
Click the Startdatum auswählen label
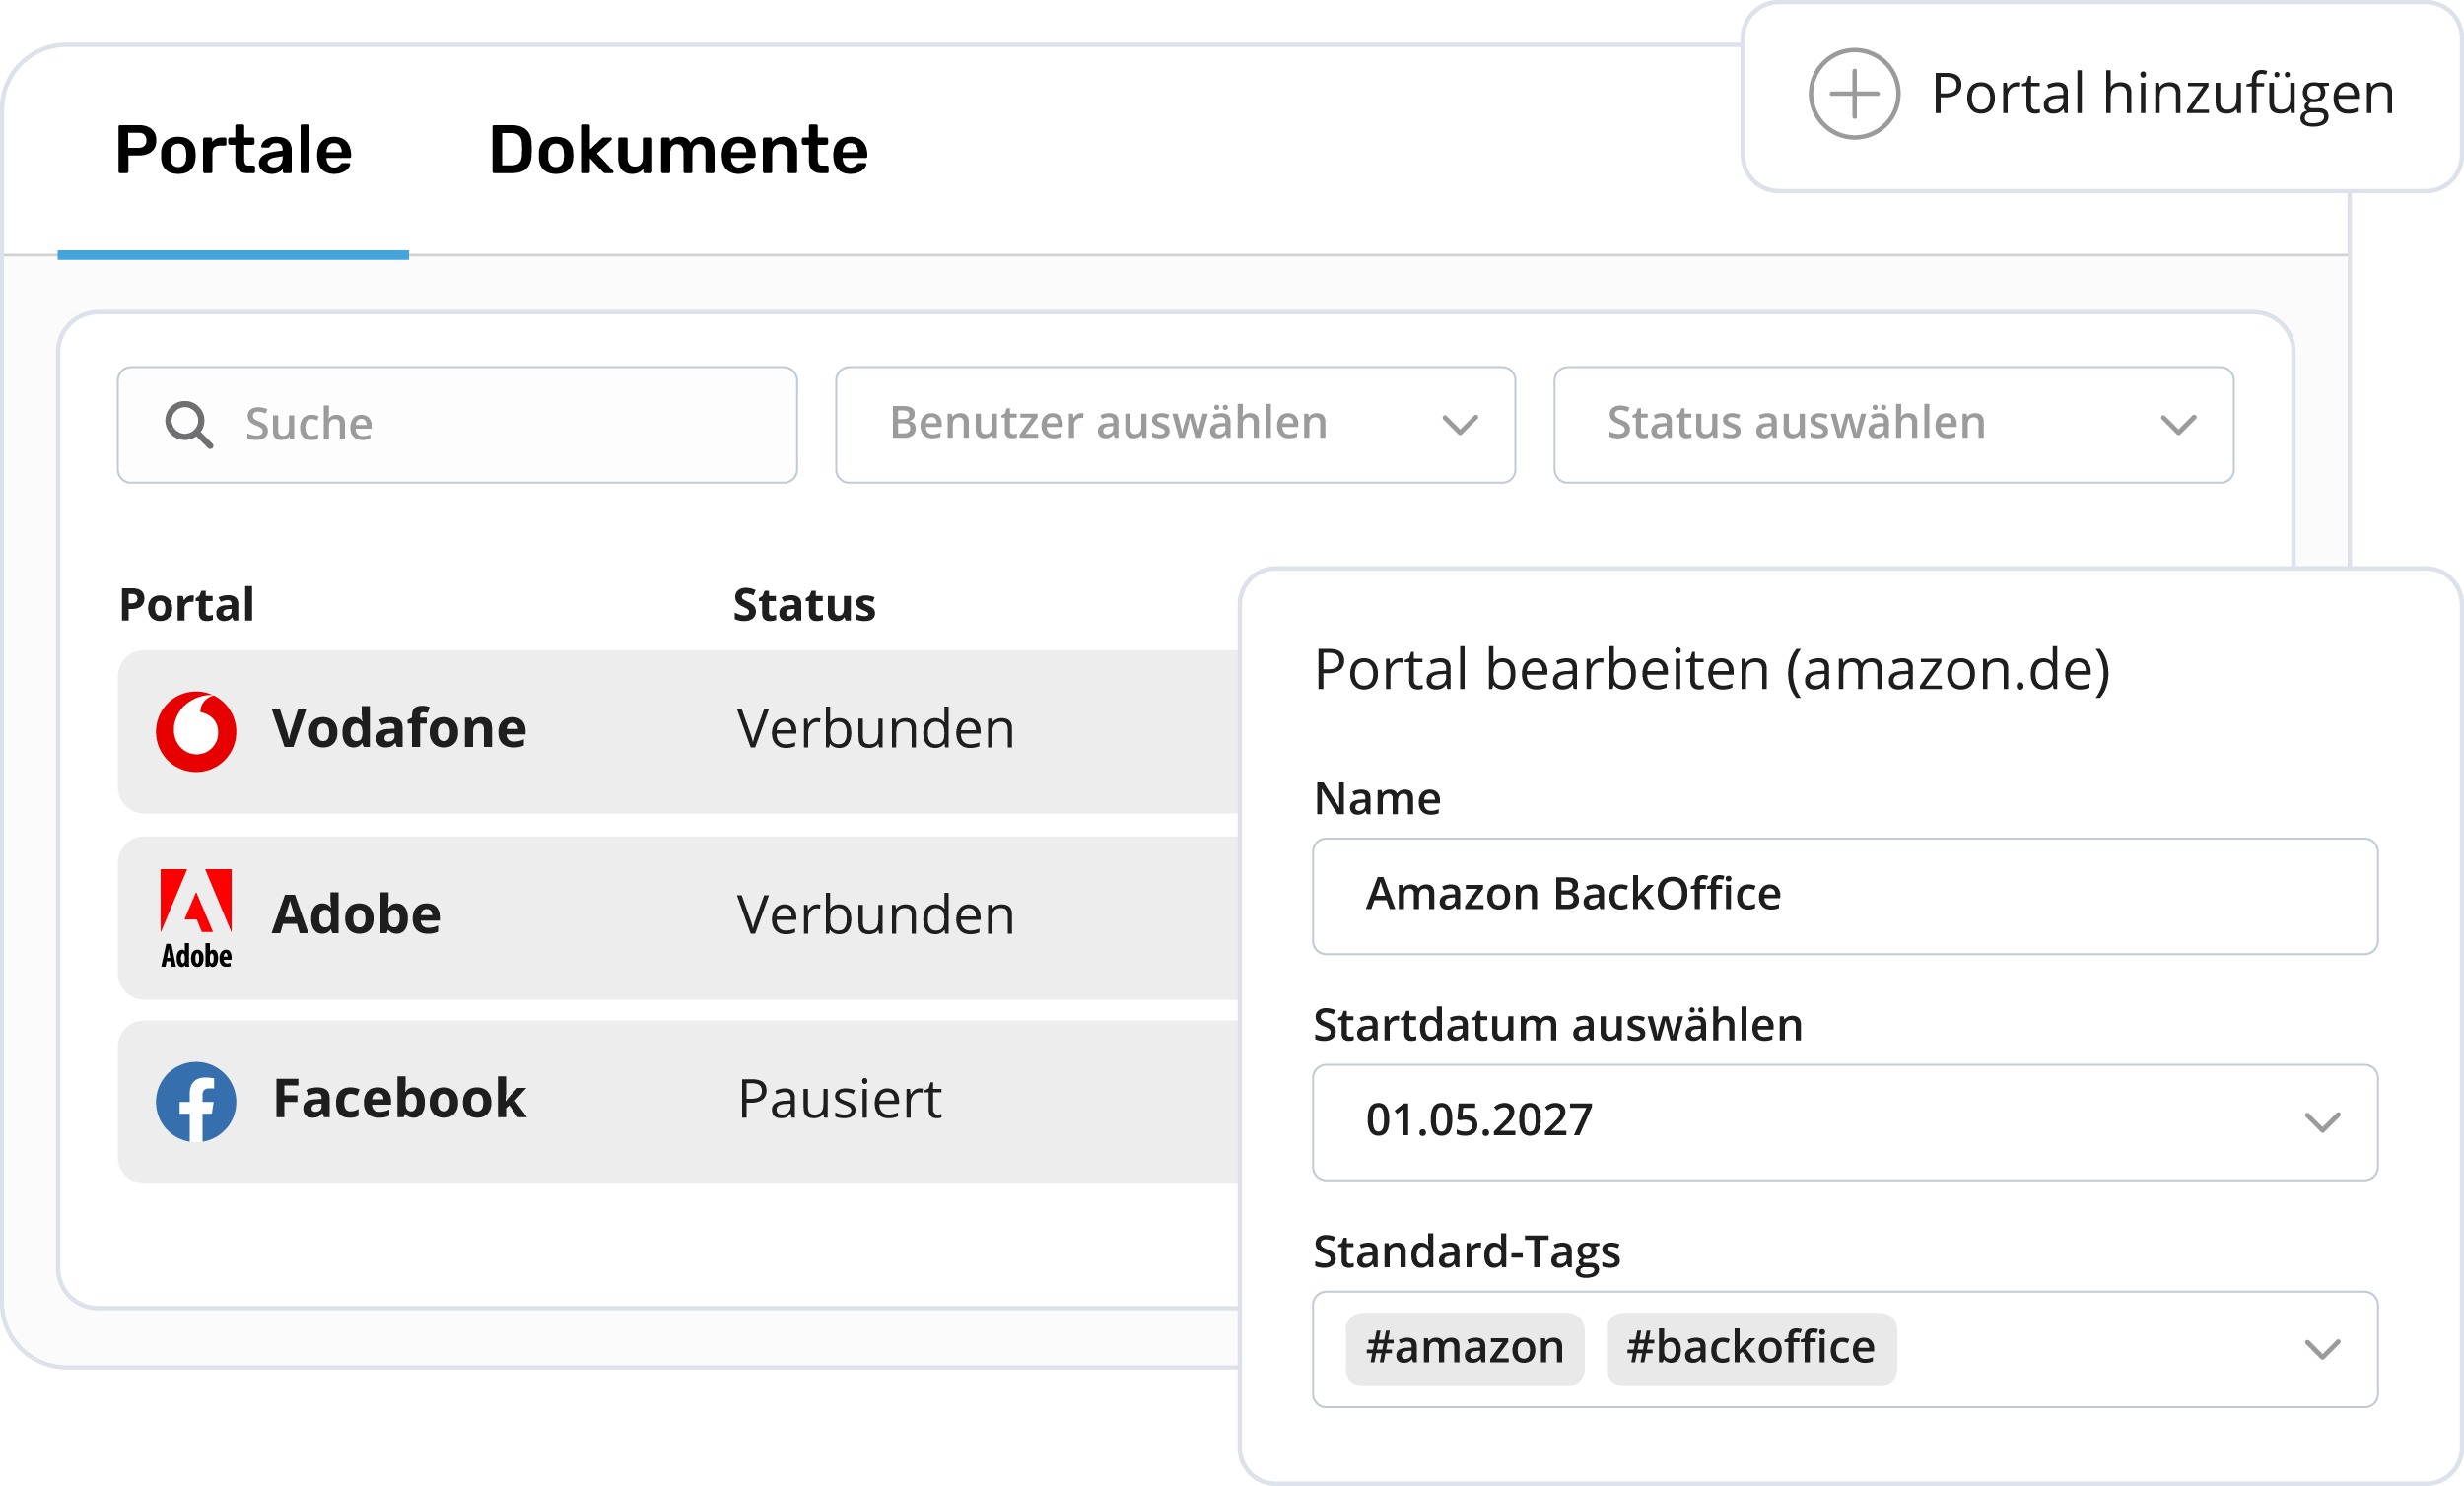(x=1558, y=1026)
